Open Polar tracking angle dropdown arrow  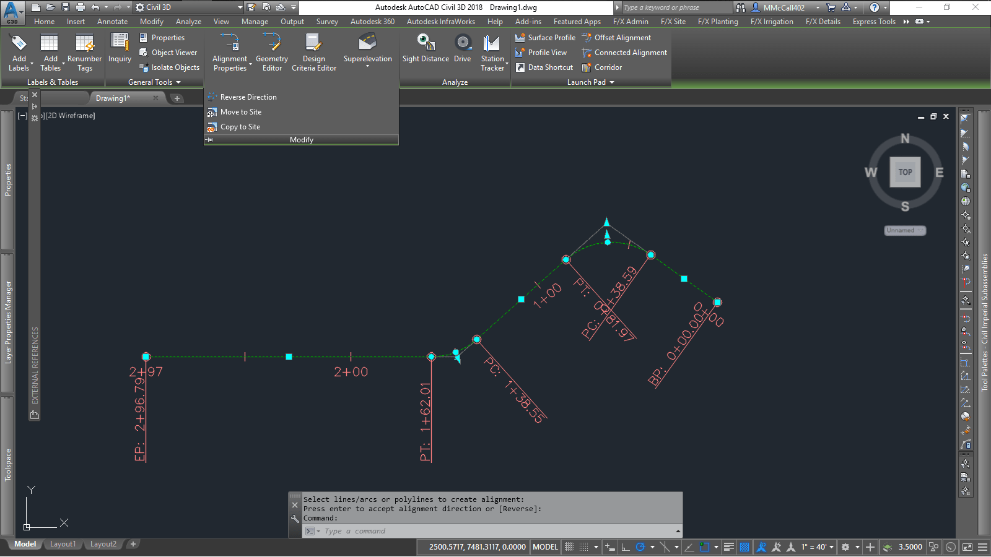pyautogui.click(x=652, y=547)
